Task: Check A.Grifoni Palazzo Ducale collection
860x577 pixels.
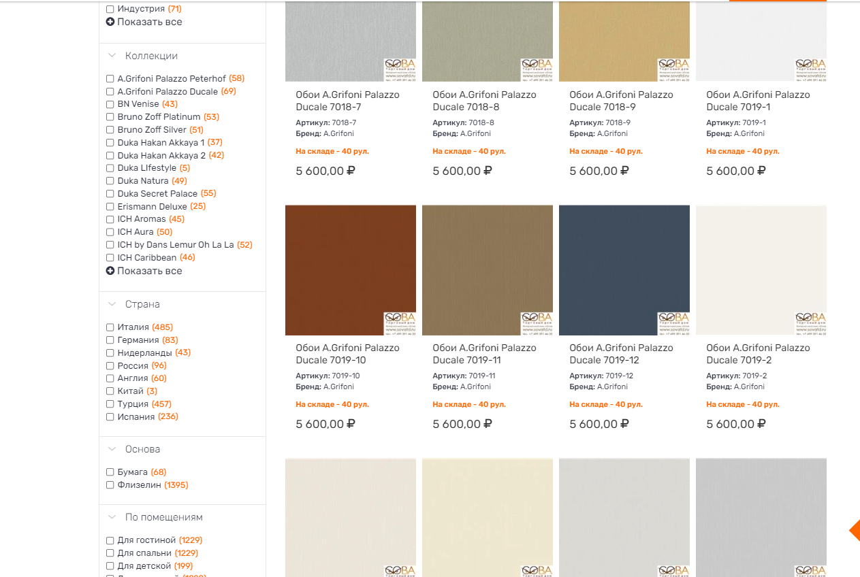Action: point(110,92)
